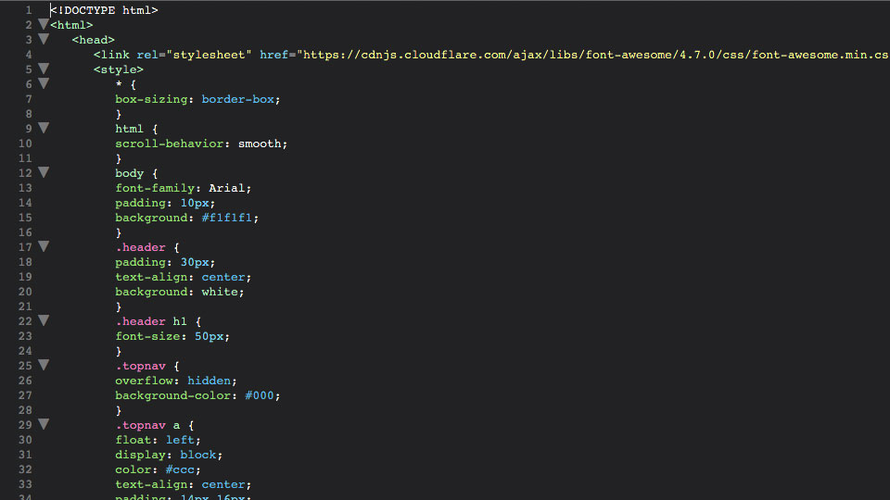
Task: Click the "stylesheet" attribute value
Action: pyautogui.click(x=209, y=55)
